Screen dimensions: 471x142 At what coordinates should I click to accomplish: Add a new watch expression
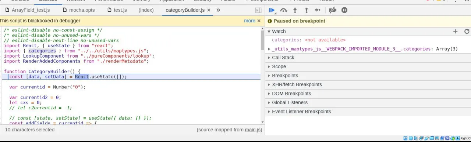click(455, 32)
